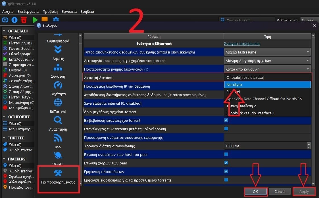
Task: Toggle Επανέλεγχος των torrents μετά την ολοκλήρωση
Action: coord(226,129)
